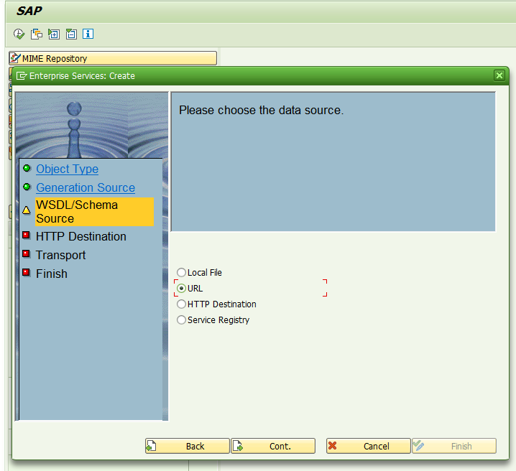Screen dimensions: 516x471
Task: Click the Cancel button
Action: coord(368,446)
